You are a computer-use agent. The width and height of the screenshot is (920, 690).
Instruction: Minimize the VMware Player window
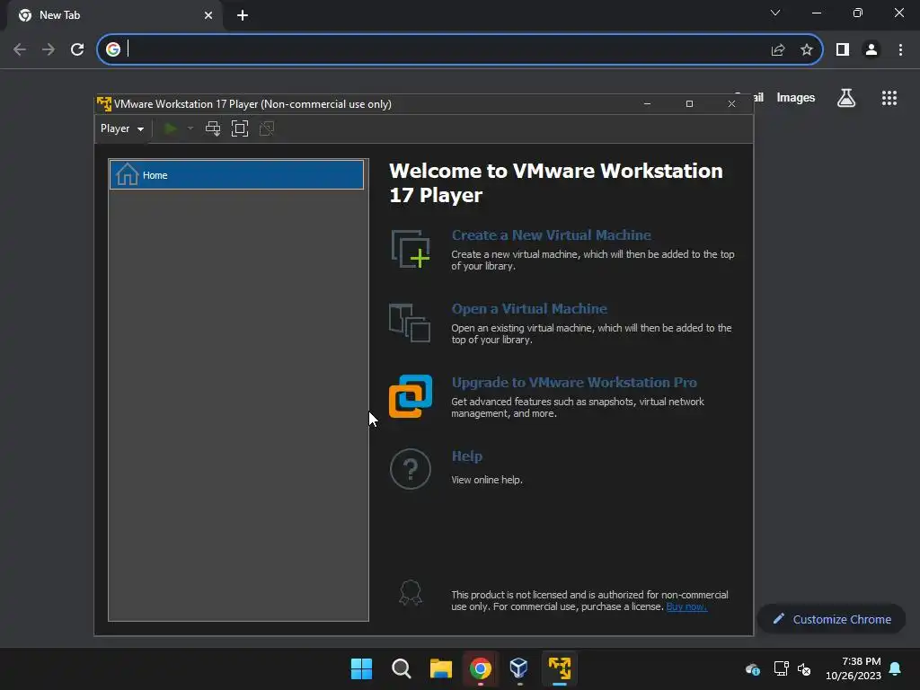tap(647, 104)
